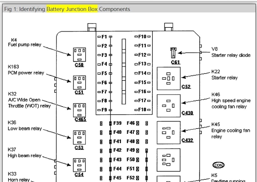257x182 pixels.
Task: Select the 'K163' label
Action: pos(13,67)
